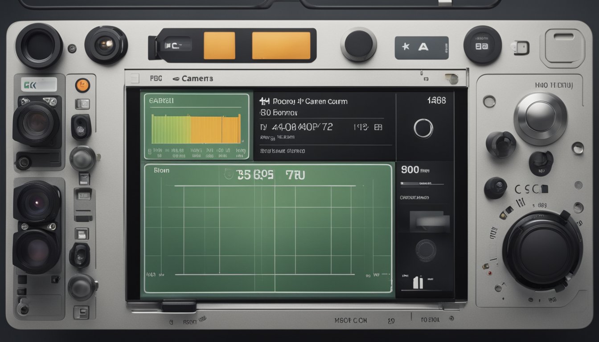This screenshot has height=342, width=599.
Task: Click the glowing lens next to the hollow ring
Action: coord(106,45)
